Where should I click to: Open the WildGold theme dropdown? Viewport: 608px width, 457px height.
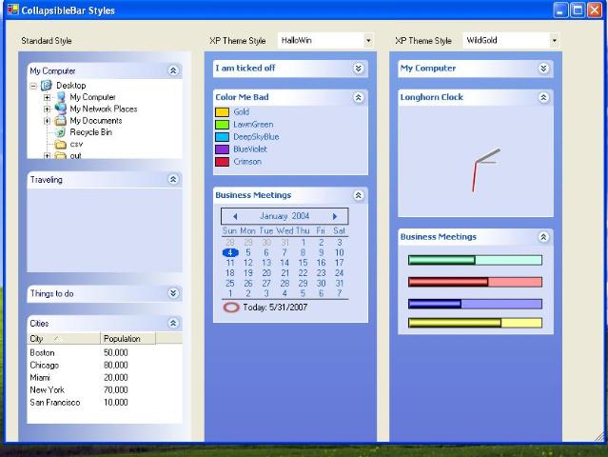(554, 40)
